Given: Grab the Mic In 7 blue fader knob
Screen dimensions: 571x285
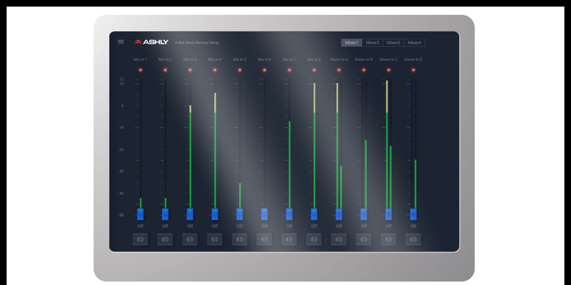Looking at the screenshot, I should pyautogui.click(x=289, y=214).
